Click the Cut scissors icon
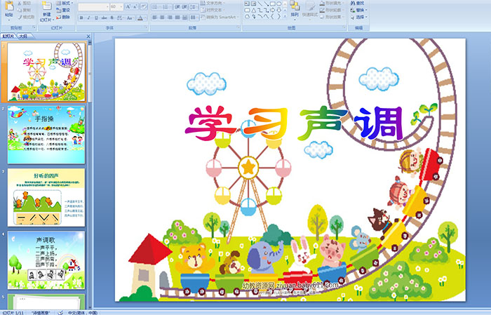This screenshot has width=491, height=315. click(20, 3)
